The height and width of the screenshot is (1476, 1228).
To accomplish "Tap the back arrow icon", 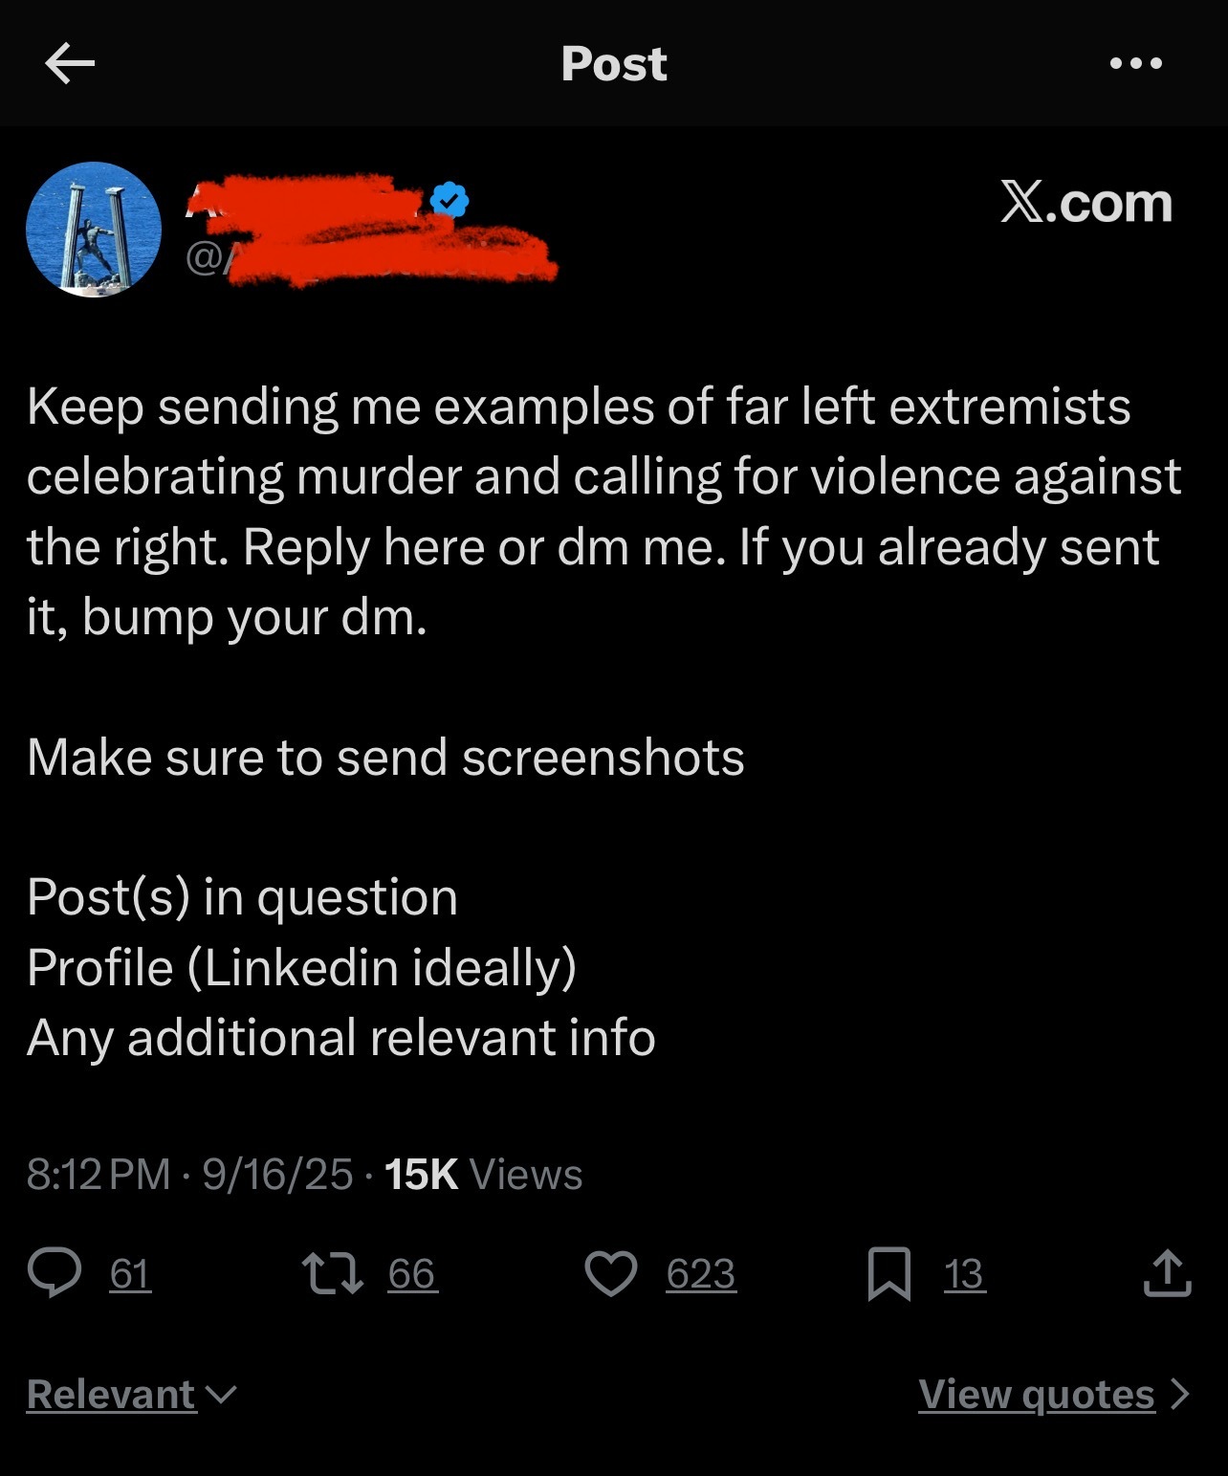I will tap(70, 64).
